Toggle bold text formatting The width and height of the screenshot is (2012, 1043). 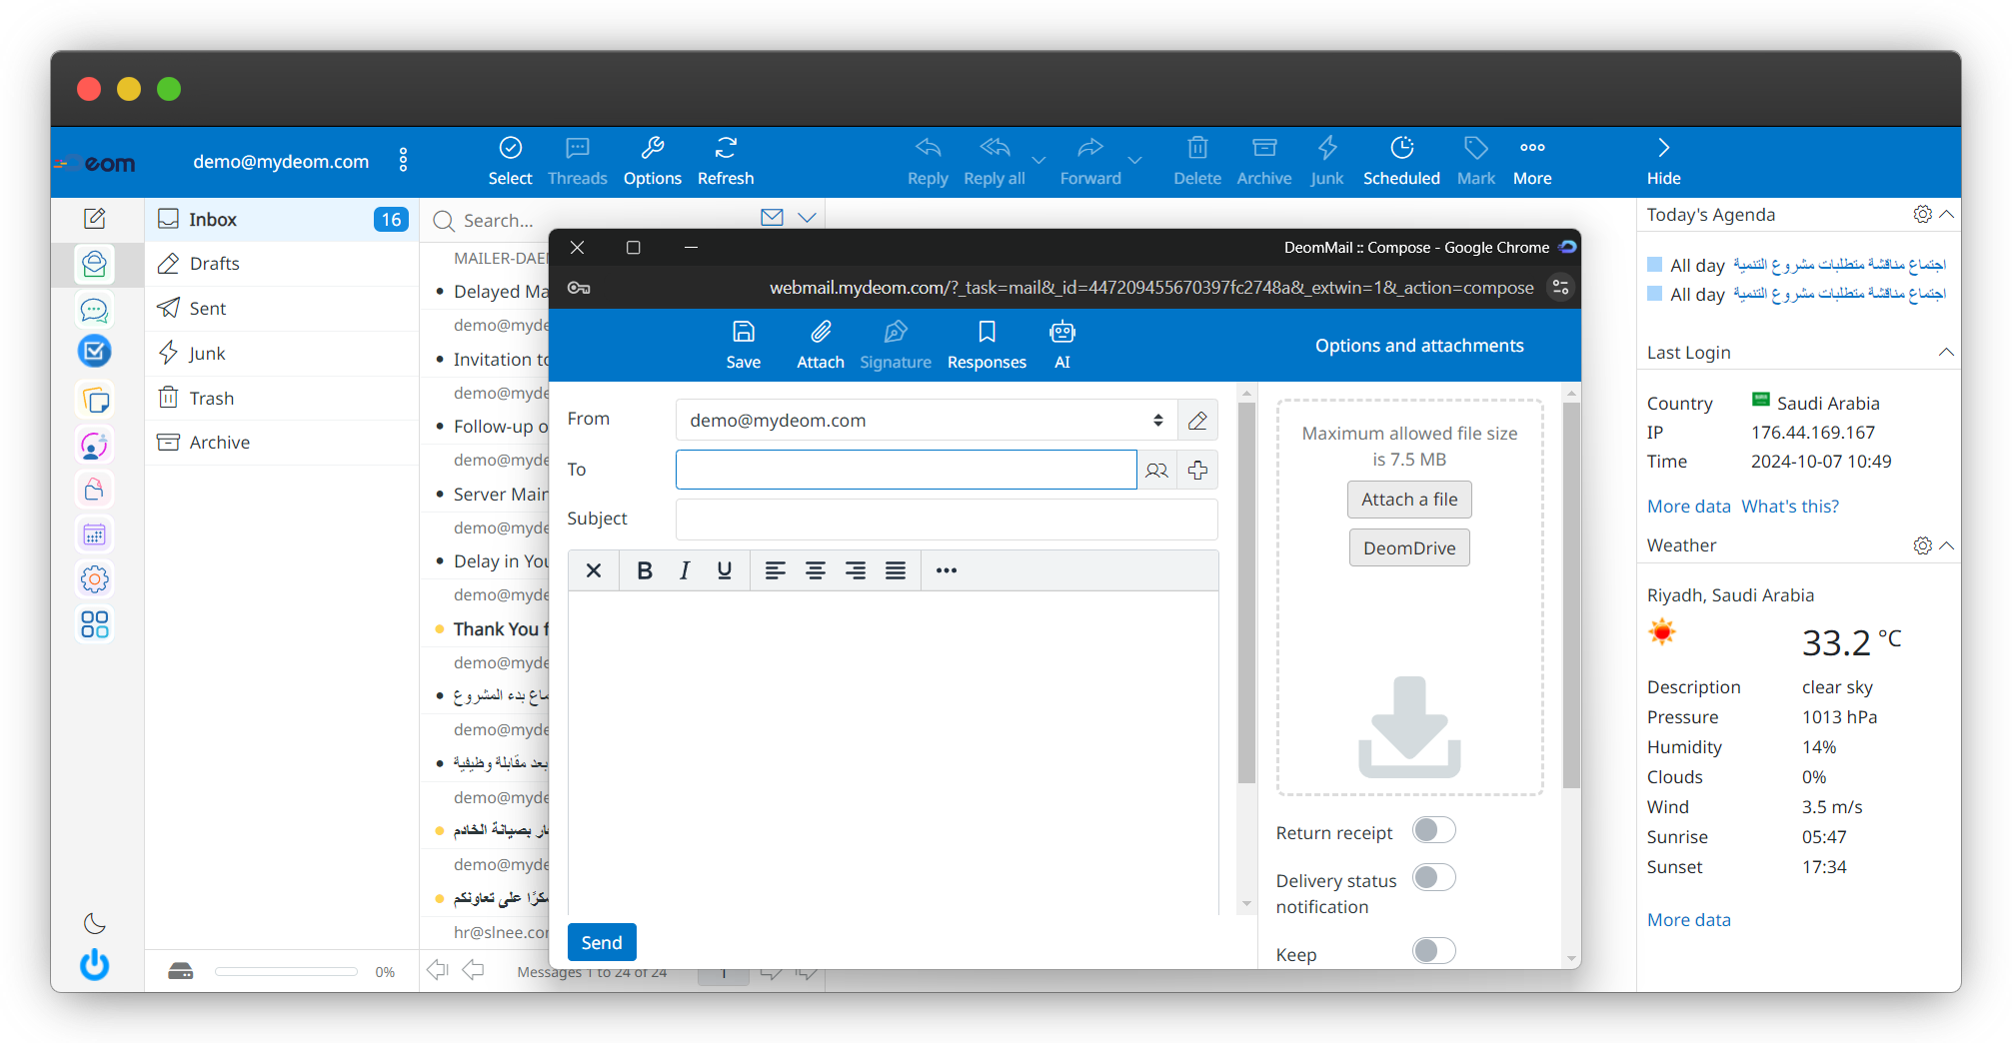[645, 570]
